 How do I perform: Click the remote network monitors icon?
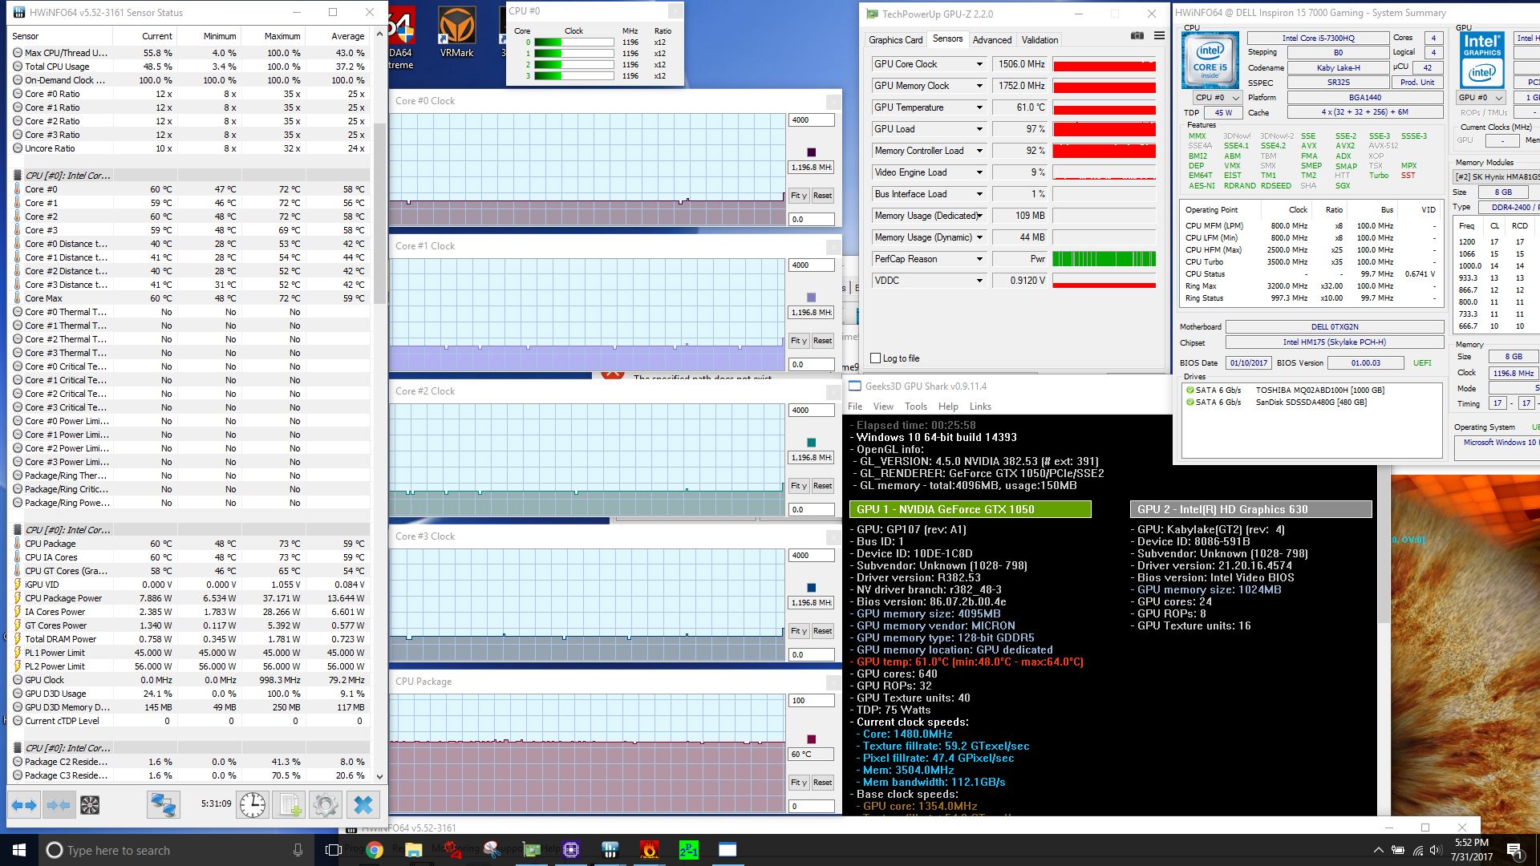[163, 804]
